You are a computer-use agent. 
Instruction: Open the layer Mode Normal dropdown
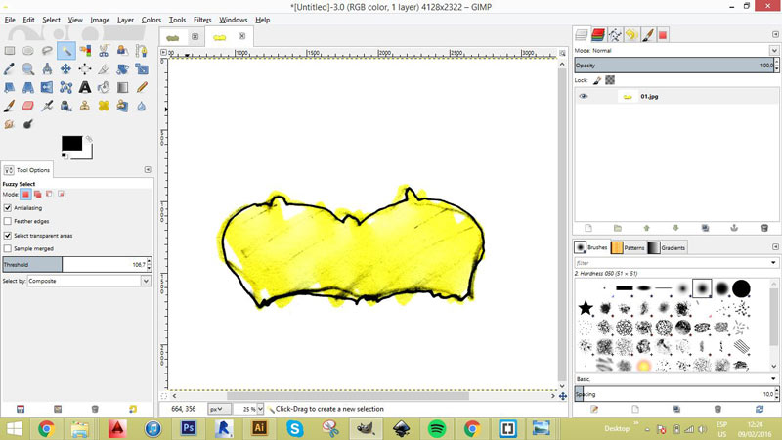tap(676, 51)
